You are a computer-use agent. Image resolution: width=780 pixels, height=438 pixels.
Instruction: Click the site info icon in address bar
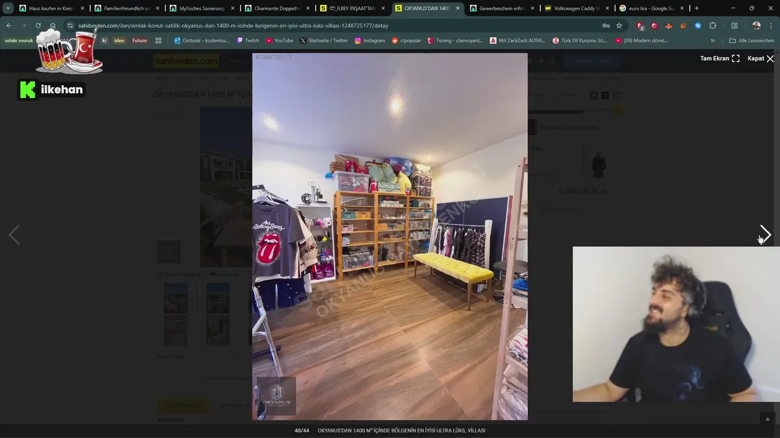[70, 26]
